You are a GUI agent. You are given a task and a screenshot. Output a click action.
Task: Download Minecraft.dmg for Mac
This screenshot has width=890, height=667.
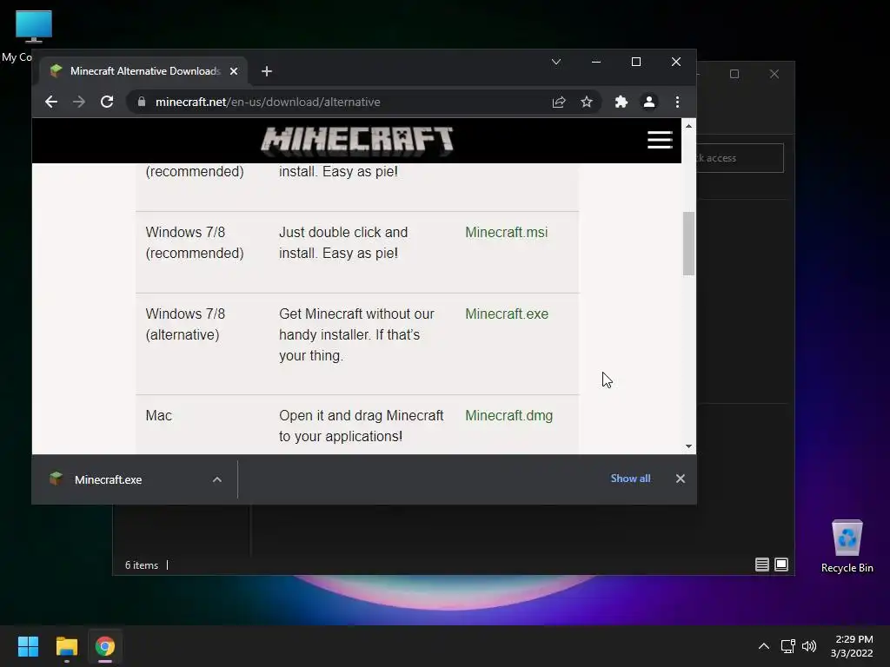(x=509, y=416)
